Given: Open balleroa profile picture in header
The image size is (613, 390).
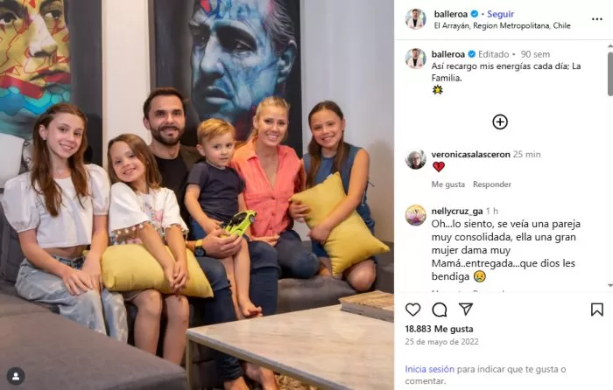Looking at the screenshot, I should 416,19.
